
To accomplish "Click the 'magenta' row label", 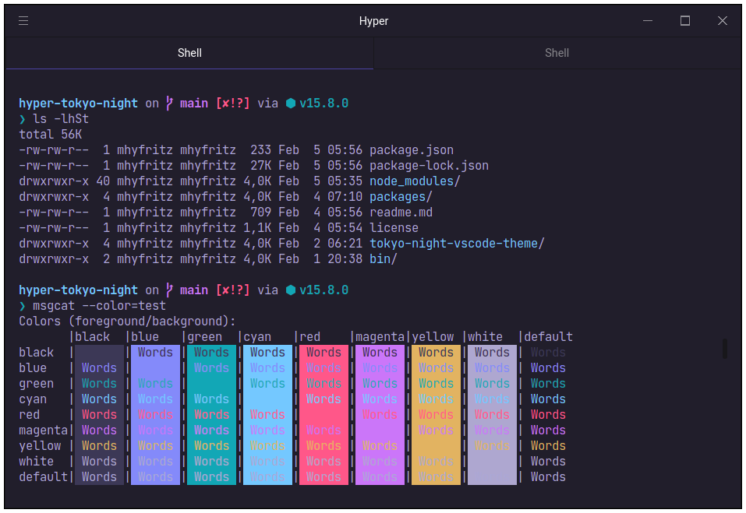I will (44, 430).
